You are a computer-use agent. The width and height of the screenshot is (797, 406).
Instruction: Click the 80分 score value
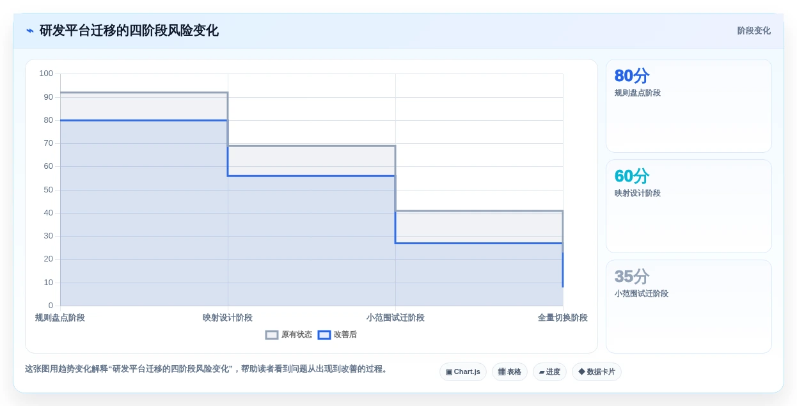pyautogui.click(x=632, y=75)
